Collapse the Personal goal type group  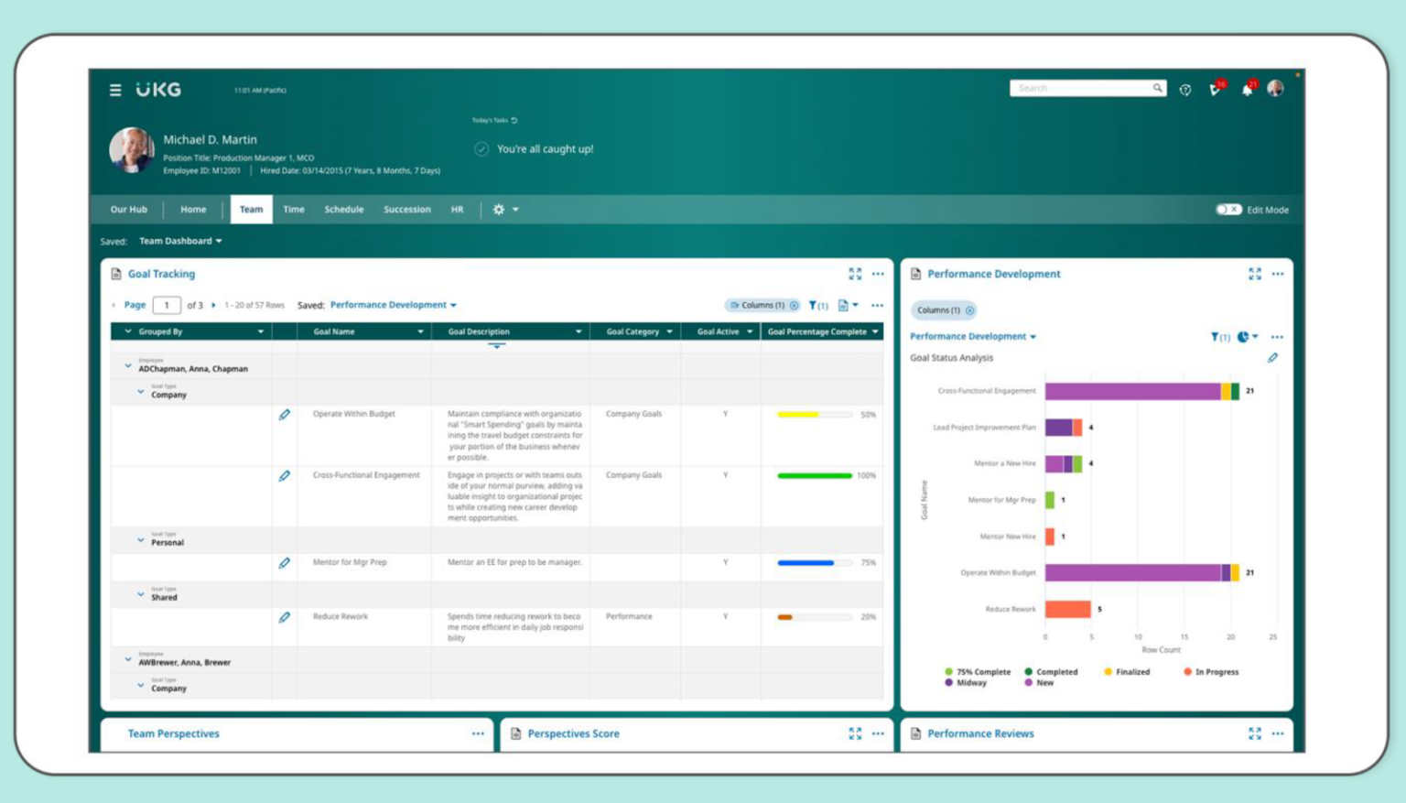(x=139, y=539)
